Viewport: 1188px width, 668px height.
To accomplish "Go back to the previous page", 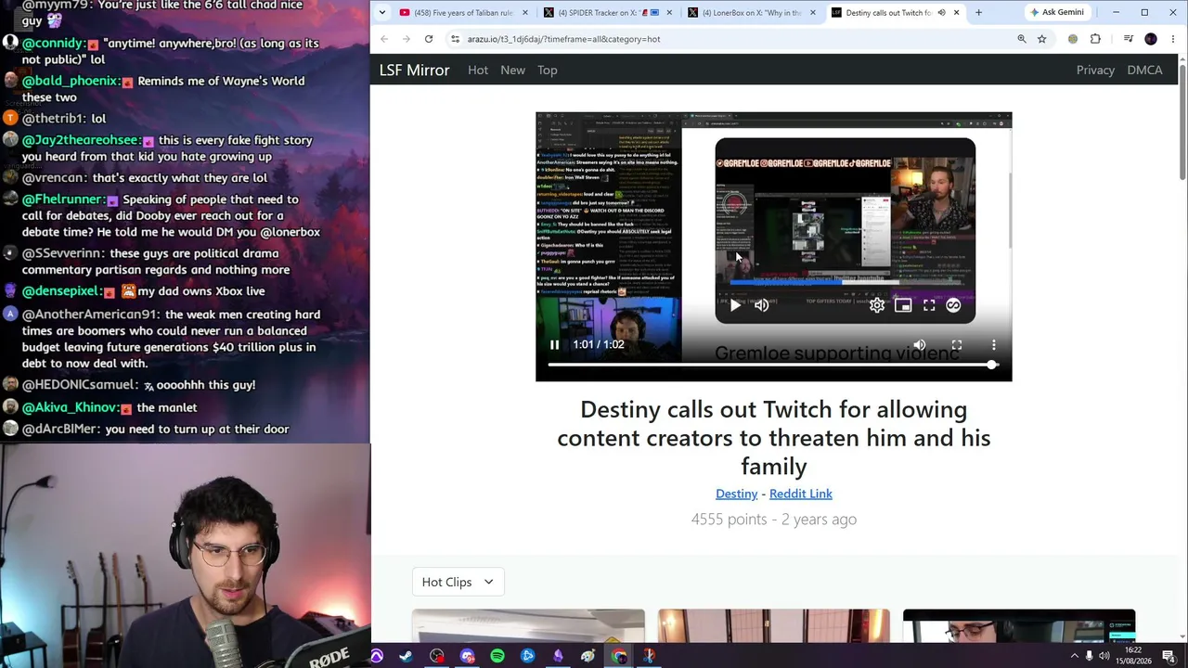I will coord(384,39).
